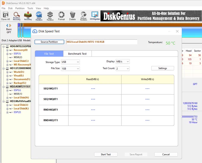This screenshot has height=163, width=202.
Task: Open the Test Count dropdown
Action: click(122, 69)
